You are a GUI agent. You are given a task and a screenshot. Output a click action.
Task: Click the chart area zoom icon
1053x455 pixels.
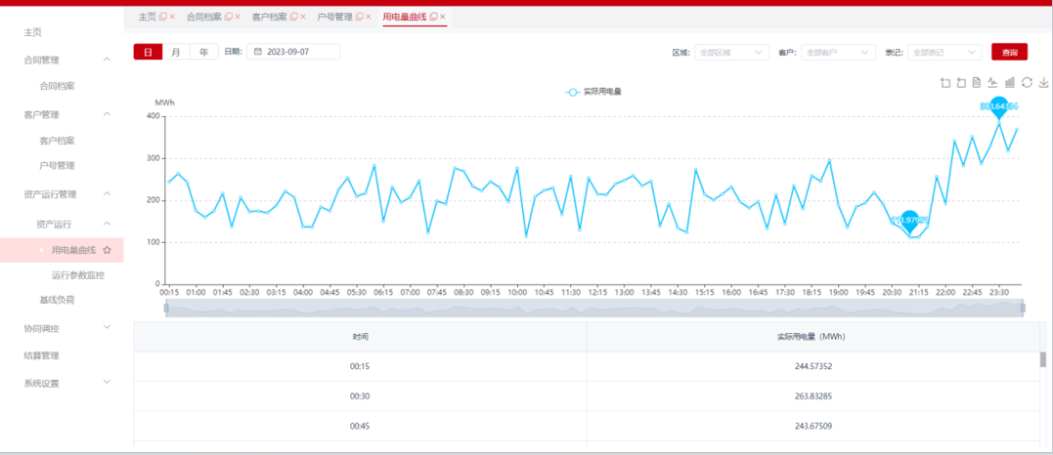coord(944,83)
